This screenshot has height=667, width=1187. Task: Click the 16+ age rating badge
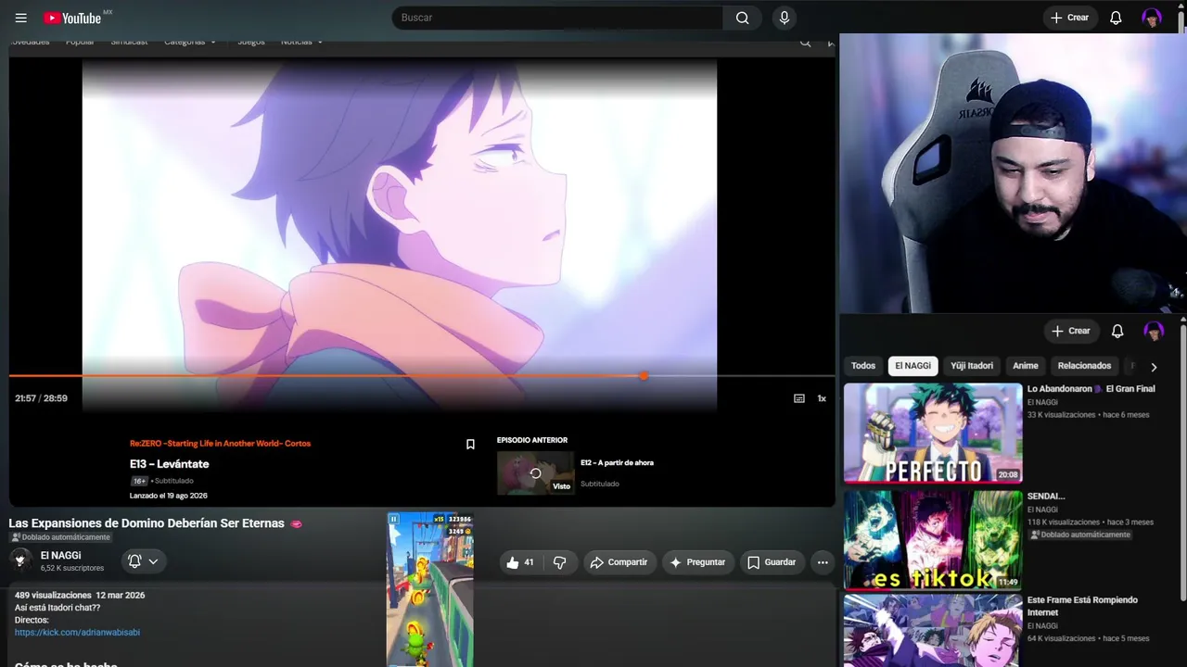point(139,482)
